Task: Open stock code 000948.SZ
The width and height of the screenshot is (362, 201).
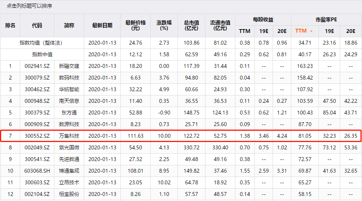Action: (37, 101)
